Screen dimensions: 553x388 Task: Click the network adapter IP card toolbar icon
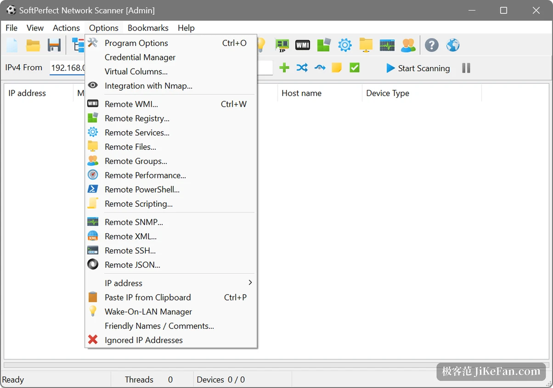(x=282, y=45)
